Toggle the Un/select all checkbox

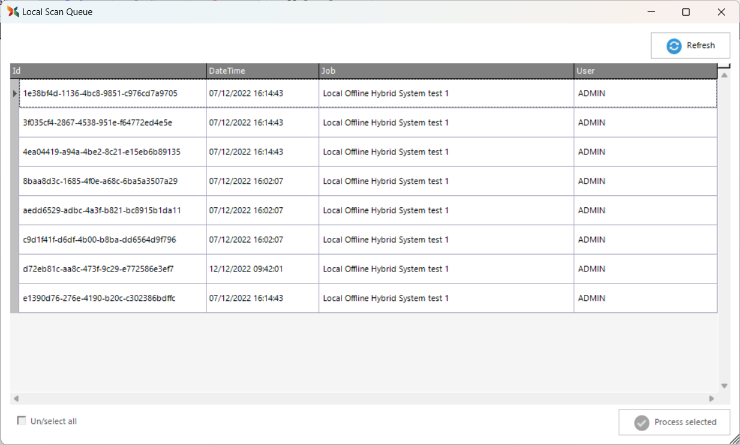22,421
